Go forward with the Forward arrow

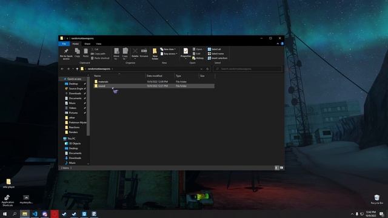pos(69,69)
